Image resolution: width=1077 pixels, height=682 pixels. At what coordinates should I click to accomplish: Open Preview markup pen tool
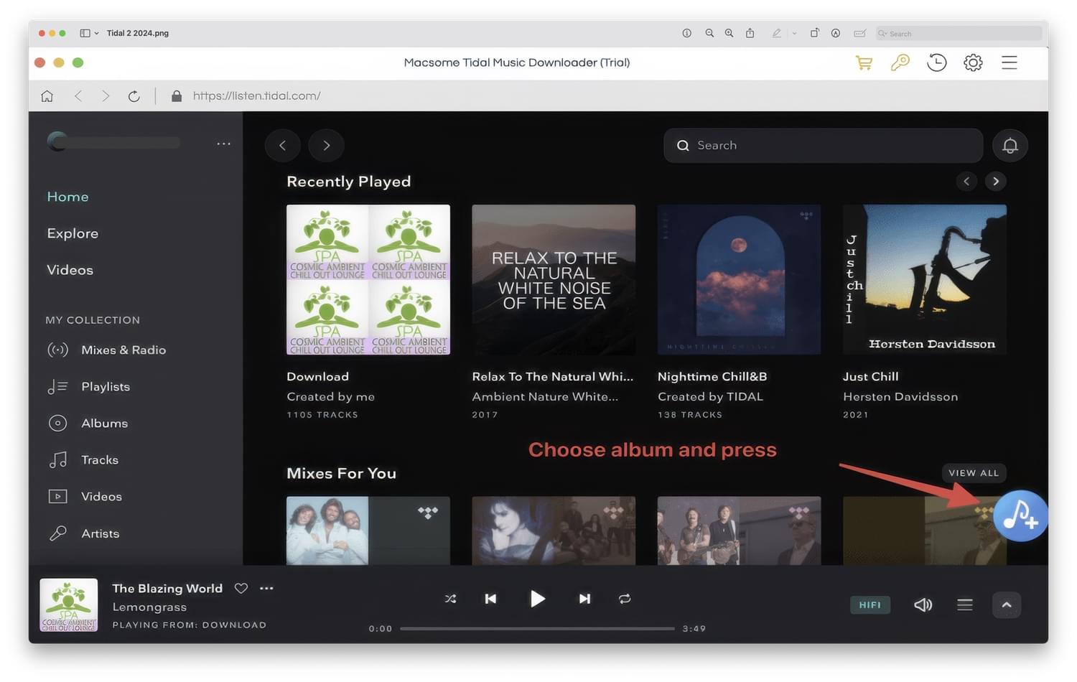[776, 33]
